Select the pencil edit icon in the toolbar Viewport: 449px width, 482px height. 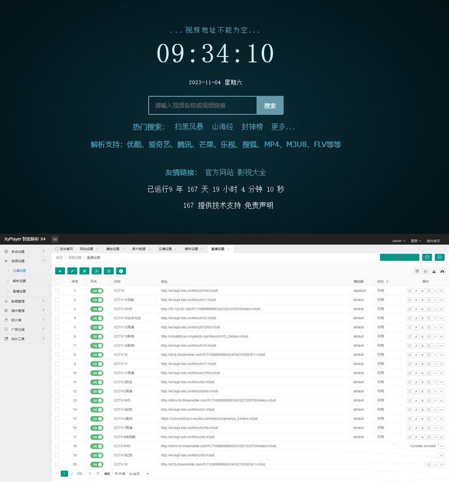(72, 270)
